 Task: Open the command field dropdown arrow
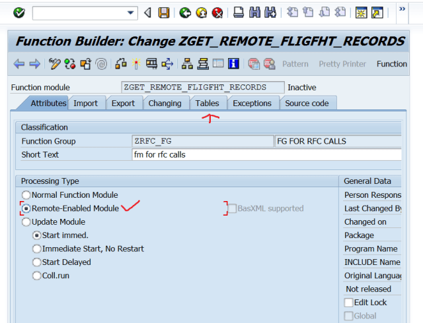coord(131,13)
